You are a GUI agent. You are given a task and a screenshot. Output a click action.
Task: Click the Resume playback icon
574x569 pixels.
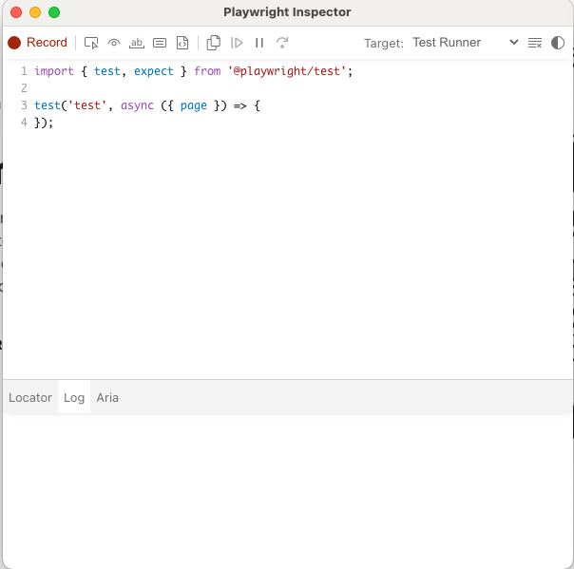point(237,43)
